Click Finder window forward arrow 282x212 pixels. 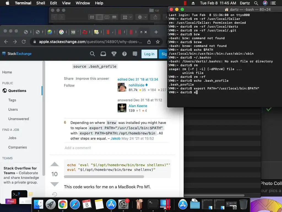click(61, 17)
